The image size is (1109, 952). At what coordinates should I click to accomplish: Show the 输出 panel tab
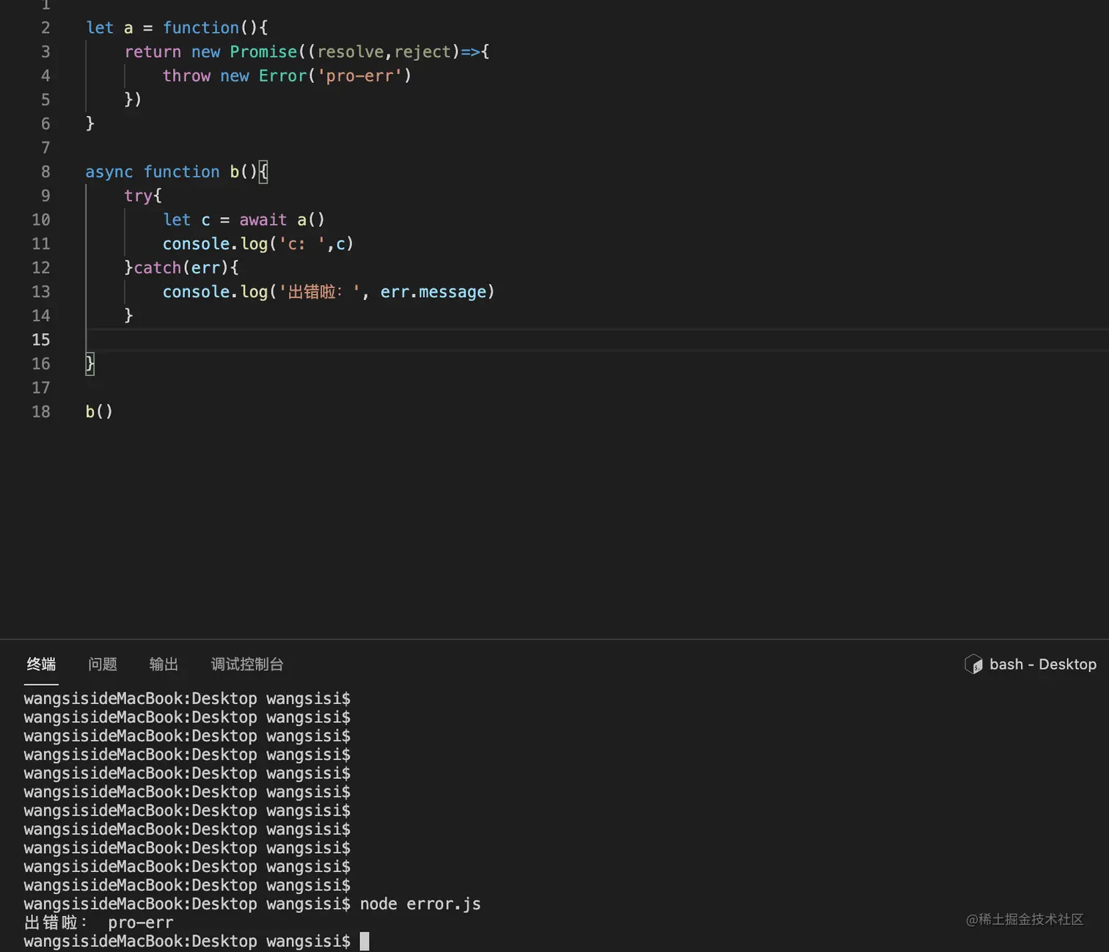pyautogui.click(x=164, y=664)
